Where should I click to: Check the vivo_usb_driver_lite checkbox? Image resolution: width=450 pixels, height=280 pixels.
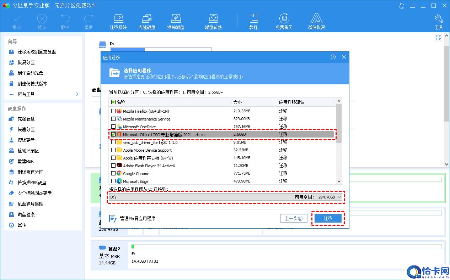point(113,142)
